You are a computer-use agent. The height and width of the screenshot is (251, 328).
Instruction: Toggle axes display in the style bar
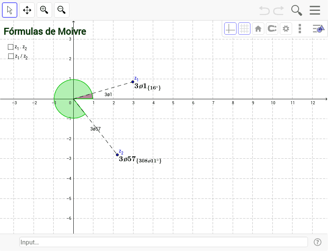(x=230, y=29)
